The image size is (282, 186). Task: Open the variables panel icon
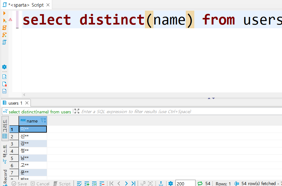(x=4, y=91)
